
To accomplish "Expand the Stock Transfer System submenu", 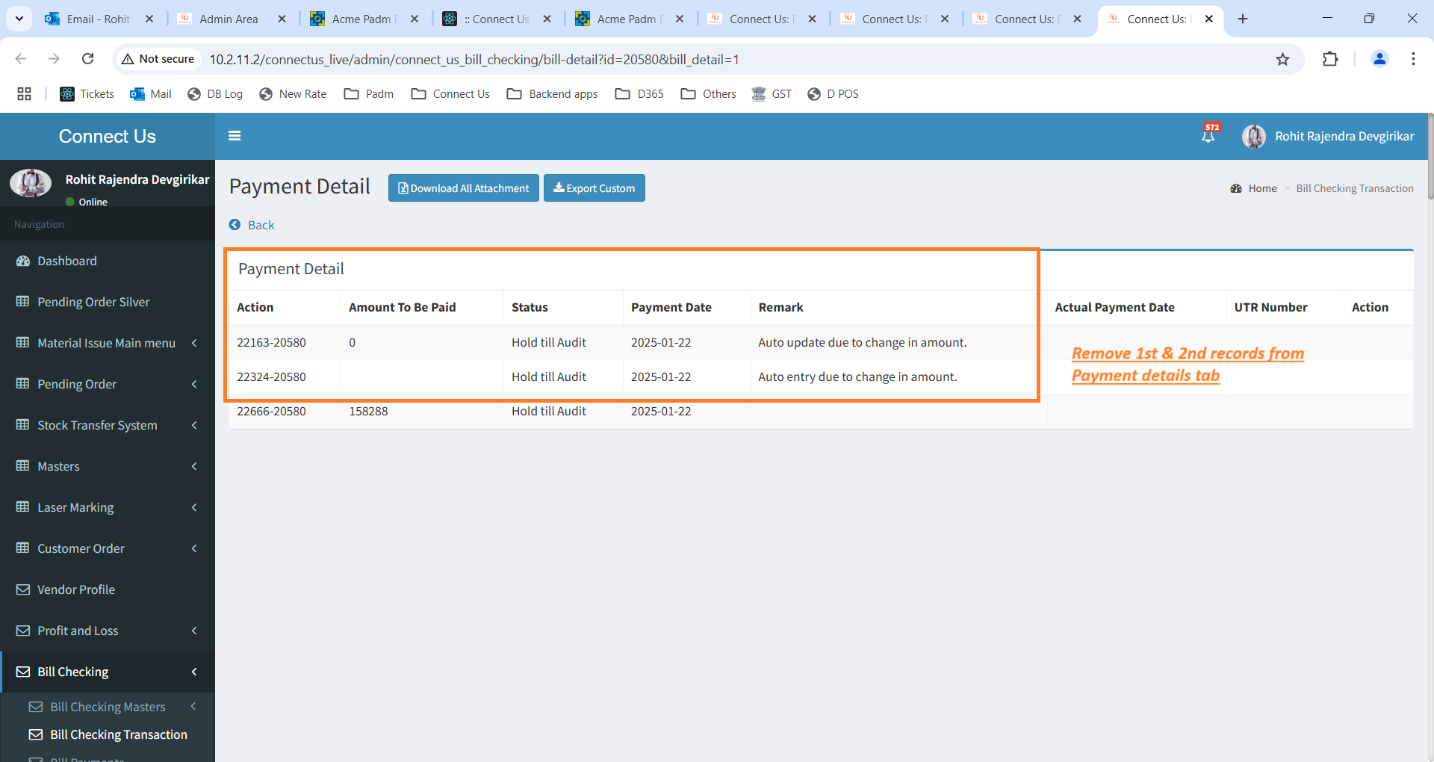I will pyautogui.click(x=108, y=425).
